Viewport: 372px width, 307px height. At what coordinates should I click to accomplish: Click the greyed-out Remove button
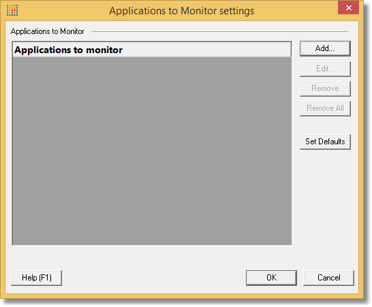click(325, 88)
